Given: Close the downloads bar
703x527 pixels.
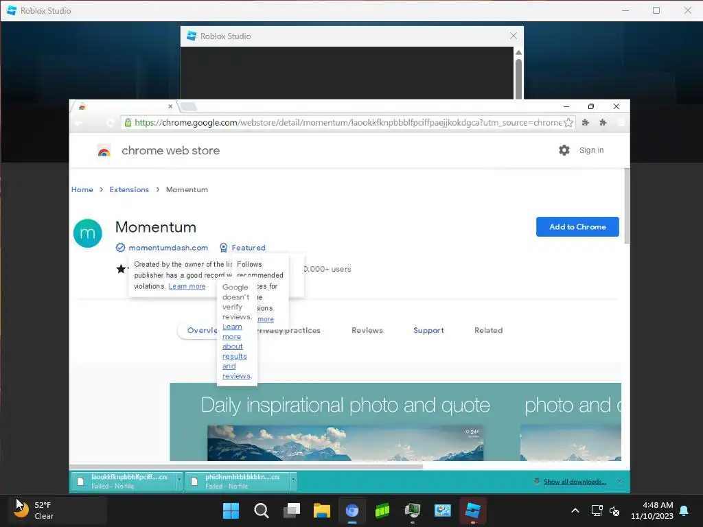Looking at the screenshot, I should pos(619,481).
